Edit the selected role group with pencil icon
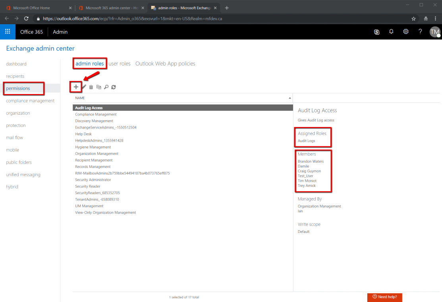 tap(84, 87)
